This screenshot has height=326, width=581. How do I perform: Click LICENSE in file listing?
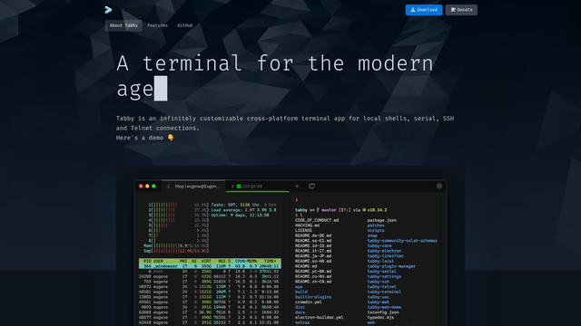click(x=303, y=230)
